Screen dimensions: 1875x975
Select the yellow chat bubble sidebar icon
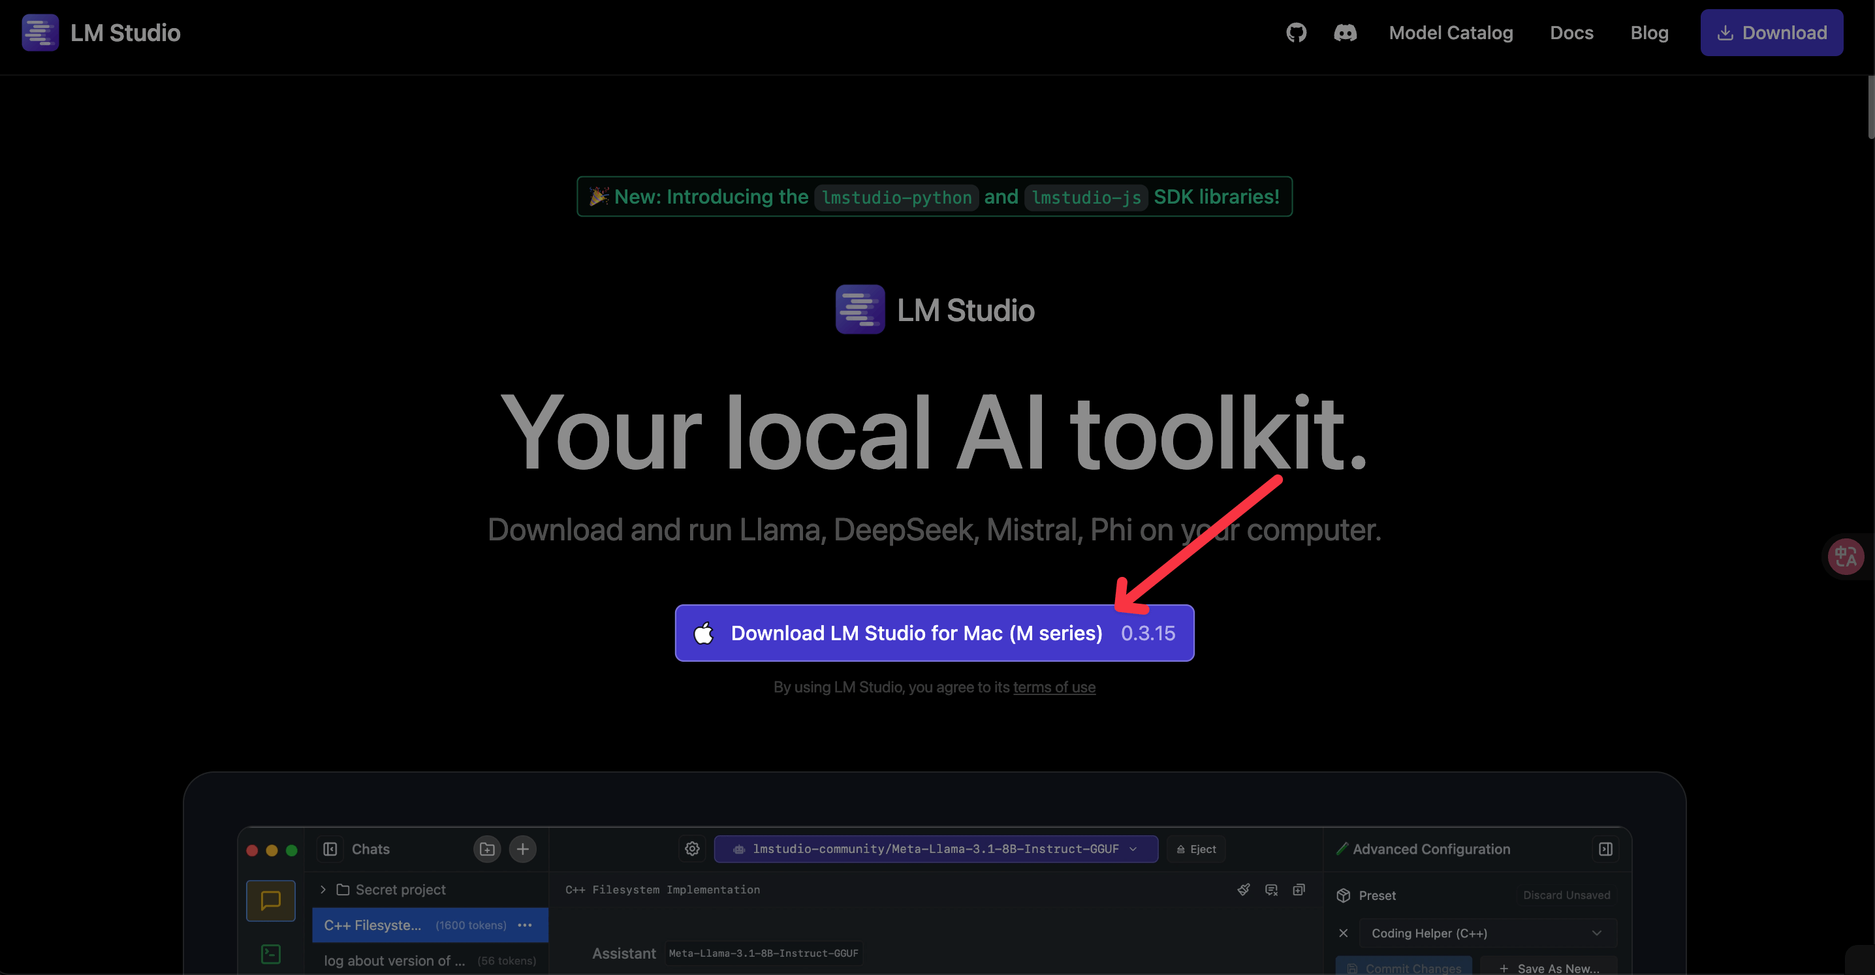(x=271, y=901)
